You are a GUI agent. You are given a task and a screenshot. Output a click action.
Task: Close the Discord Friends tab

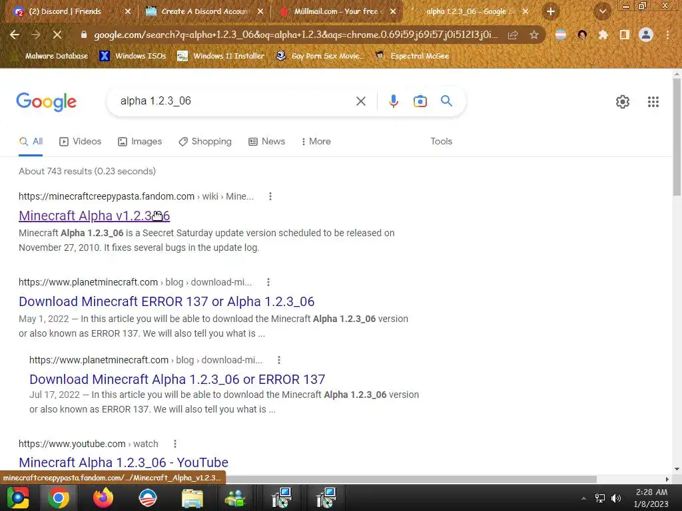(x=128, y=11)
